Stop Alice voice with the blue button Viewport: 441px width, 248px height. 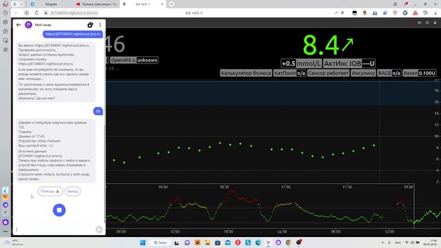[59, 210]
